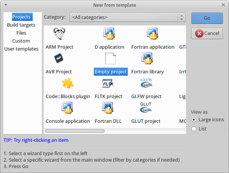Open the window menu arrow in title bar
This screenshot has height=173, width=229.
pos(6,5)
